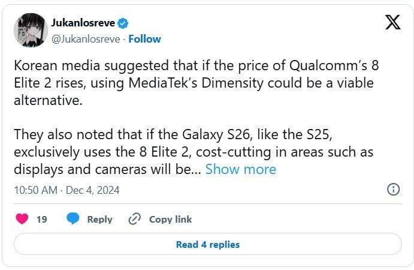The width and height of the screenshot is (414, 270).
Task: Click the X logo icon
Action: (x=392, y=23)
